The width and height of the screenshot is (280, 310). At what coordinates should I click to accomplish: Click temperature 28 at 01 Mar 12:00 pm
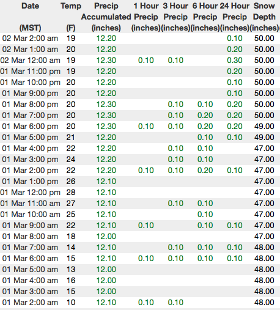tap(71, 193)
